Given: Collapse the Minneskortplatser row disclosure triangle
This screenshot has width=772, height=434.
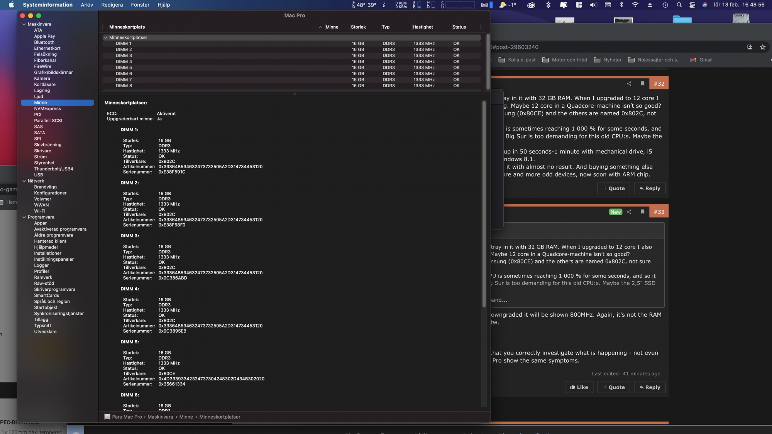Looking at the screenshot, I should (105, 37).
